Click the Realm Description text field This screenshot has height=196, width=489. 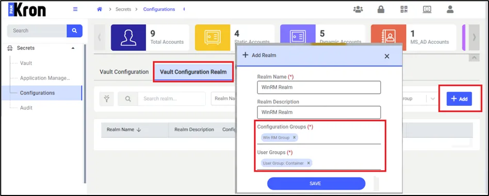pyautogui.click(x=319, y=112)
